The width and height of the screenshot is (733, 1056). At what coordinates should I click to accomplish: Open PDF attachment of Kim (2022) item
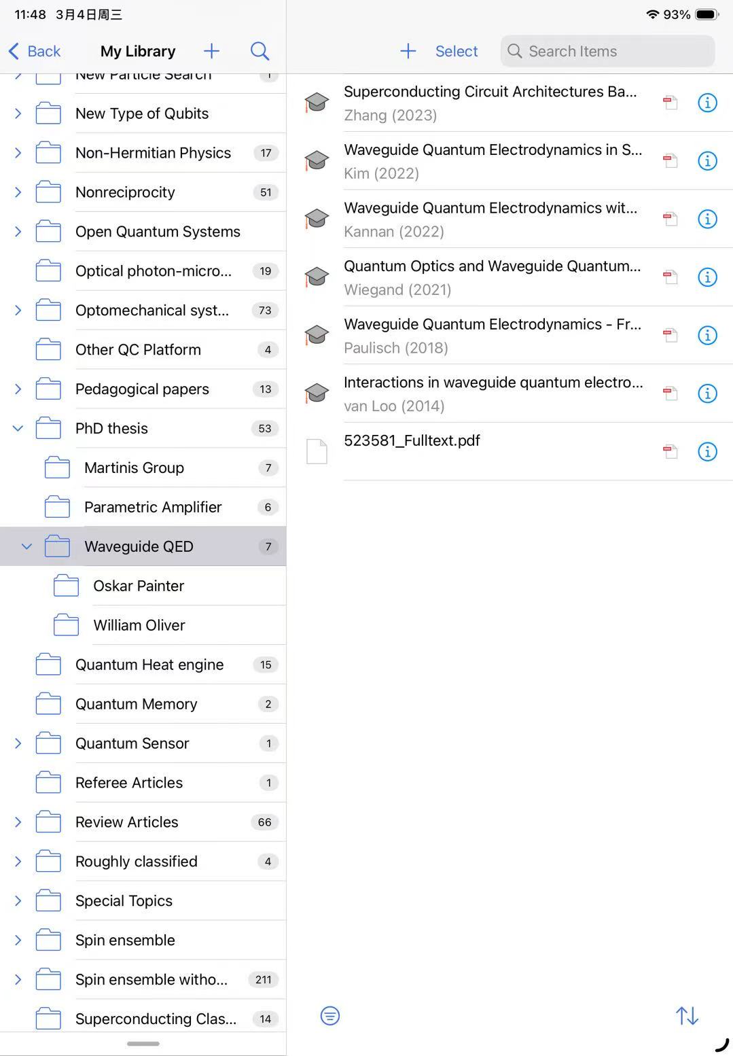[x=671, y=161]
